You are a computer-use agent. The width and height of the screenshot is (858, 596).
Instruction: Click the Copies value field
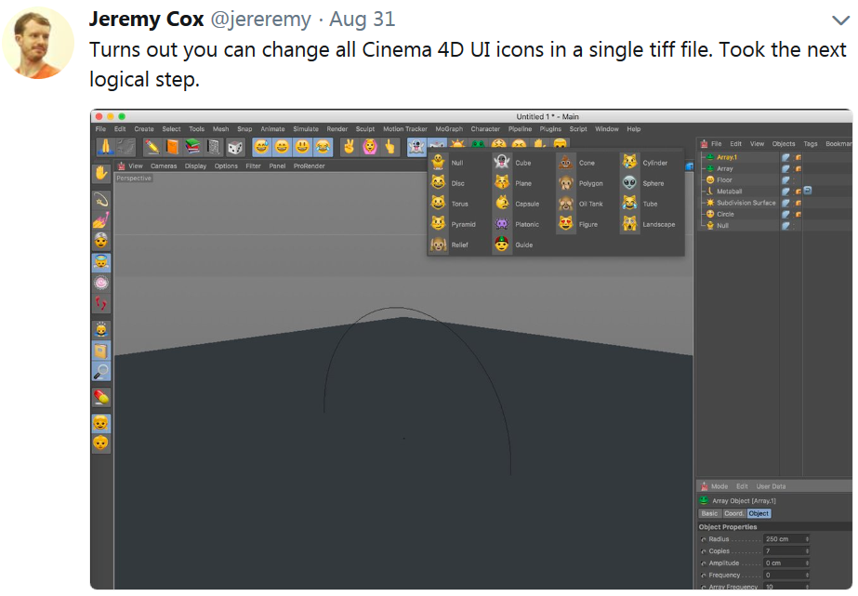click(x=785, y=551)
